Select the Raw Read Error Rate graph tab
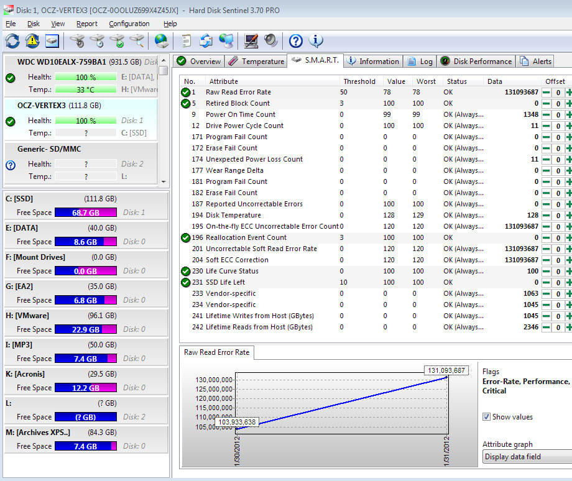This screenshot has width=572, height=481. (x=217, y=352)
